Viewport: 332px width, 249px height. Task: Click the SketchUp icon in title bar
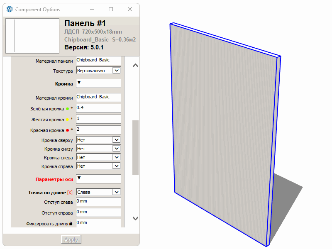click(x=10, y=10)
